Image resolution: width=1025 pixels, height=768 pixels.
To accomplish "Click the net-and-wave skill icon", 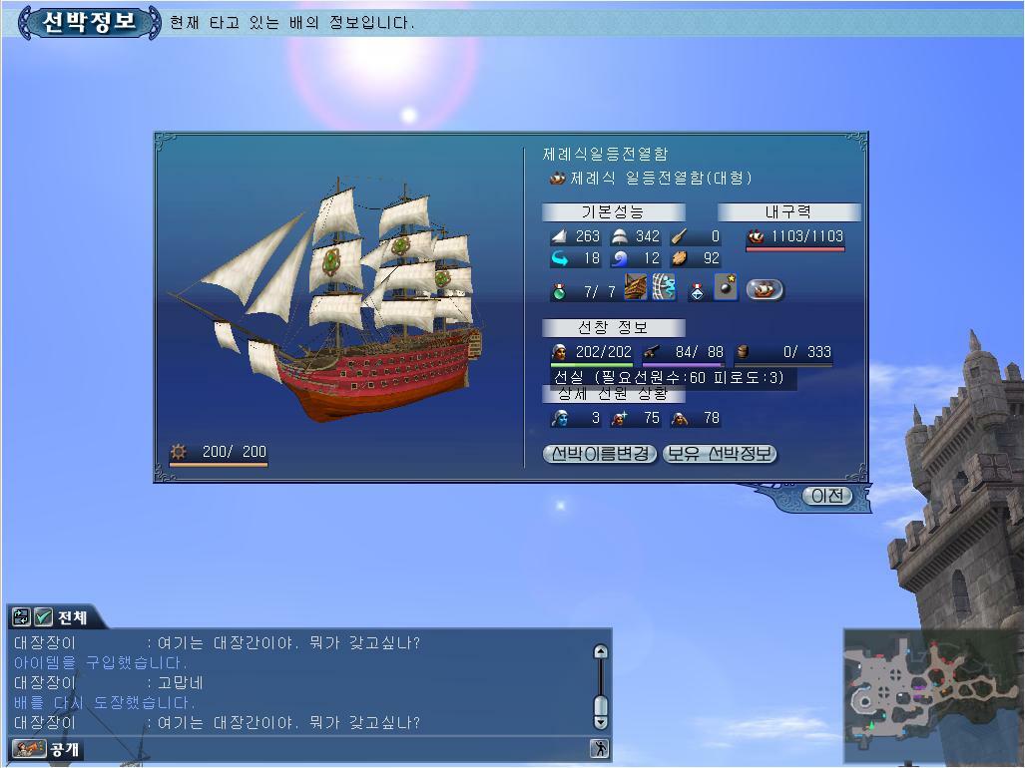I will click(x=664, y=289).
